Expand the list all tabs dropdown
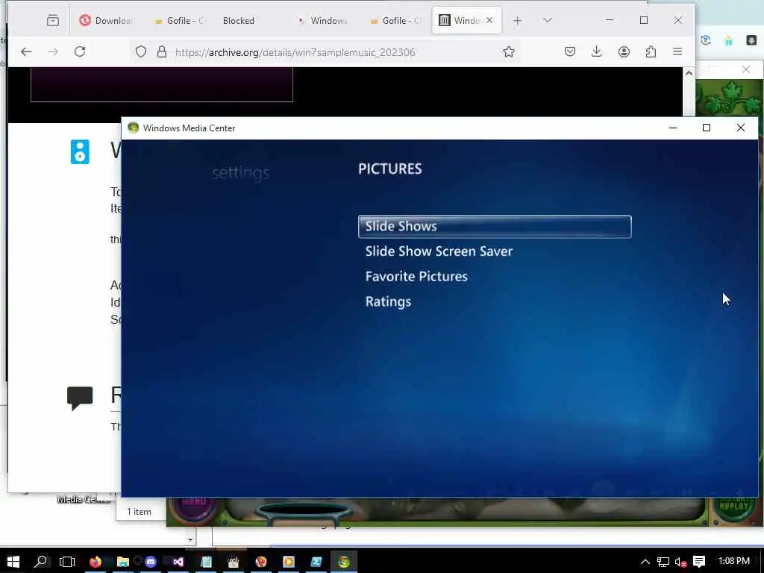Screen dimensions: 764x573 548,20
